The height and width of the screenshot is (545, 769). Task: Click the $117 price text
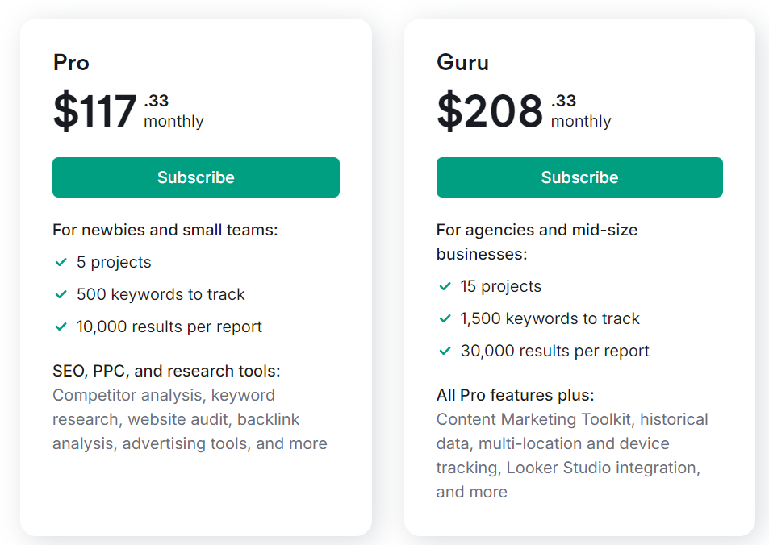point(95,111)
